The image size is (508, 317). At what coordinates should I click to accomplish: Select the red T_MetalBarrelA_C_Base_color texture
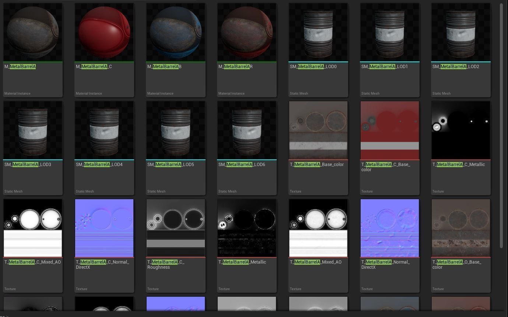390,148
